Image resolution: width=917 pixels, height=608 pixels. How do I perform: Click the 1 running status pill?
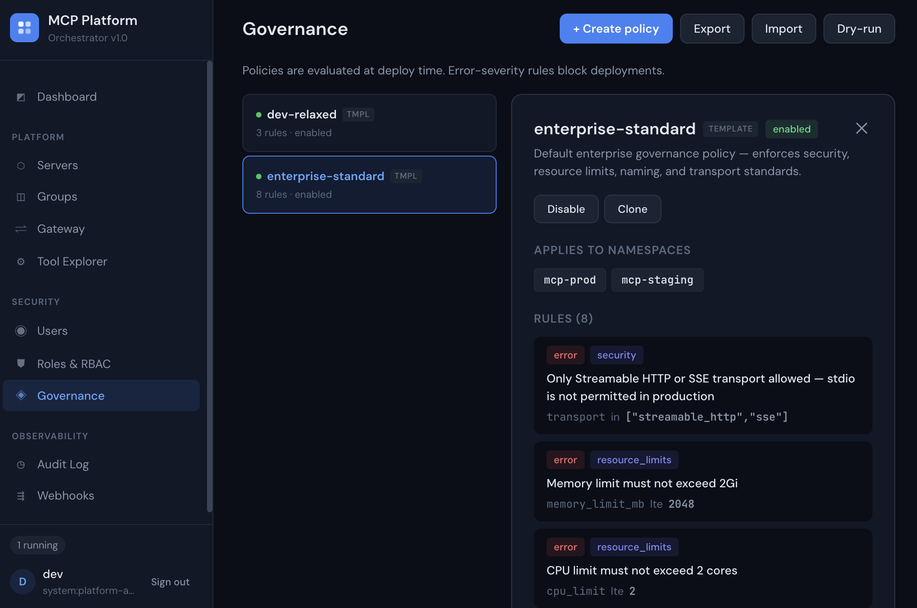pyautogui.click(x=38, y=545)
